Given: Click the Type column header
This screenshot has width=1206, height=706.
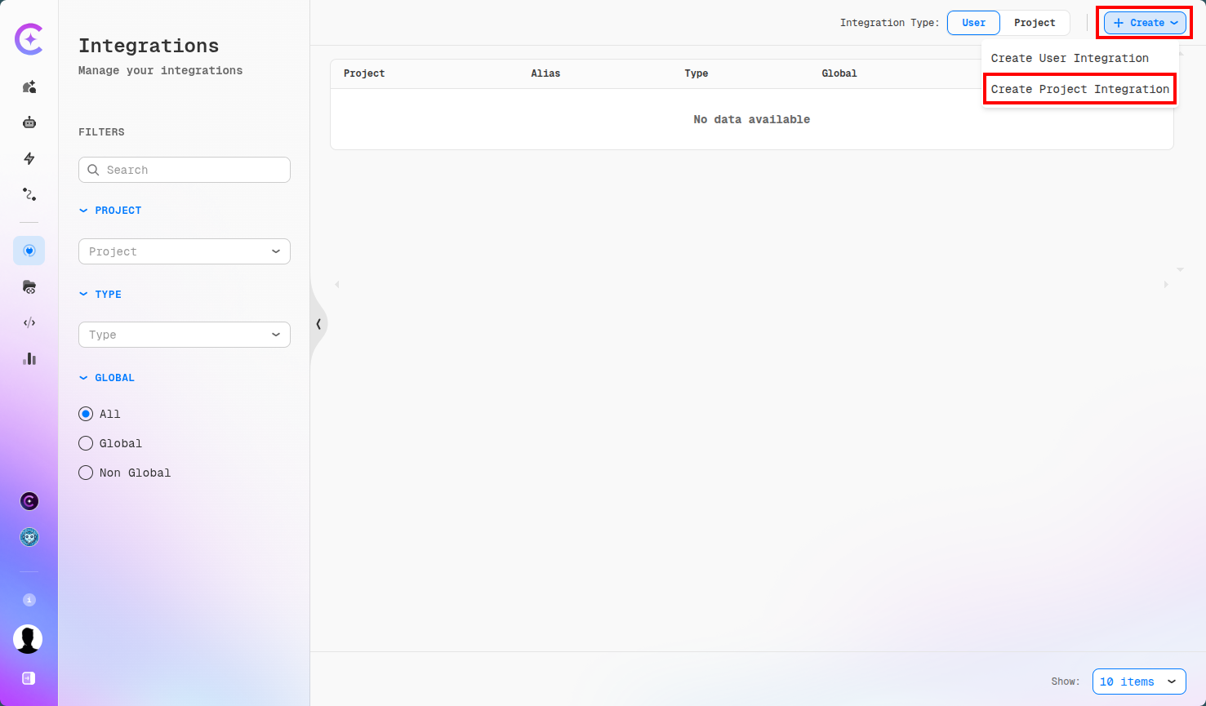Looking at the screenshot, I should (696, 73).
